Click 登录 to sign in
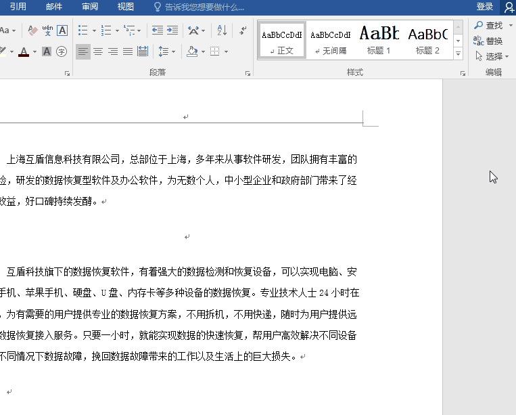Image resolution: width=516 pixels, height=415 pixels. 484,7
